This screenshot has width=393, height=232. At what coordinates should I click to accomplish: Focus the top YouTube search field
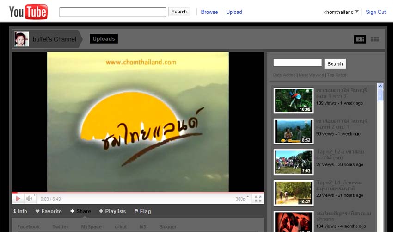(112, 12)
